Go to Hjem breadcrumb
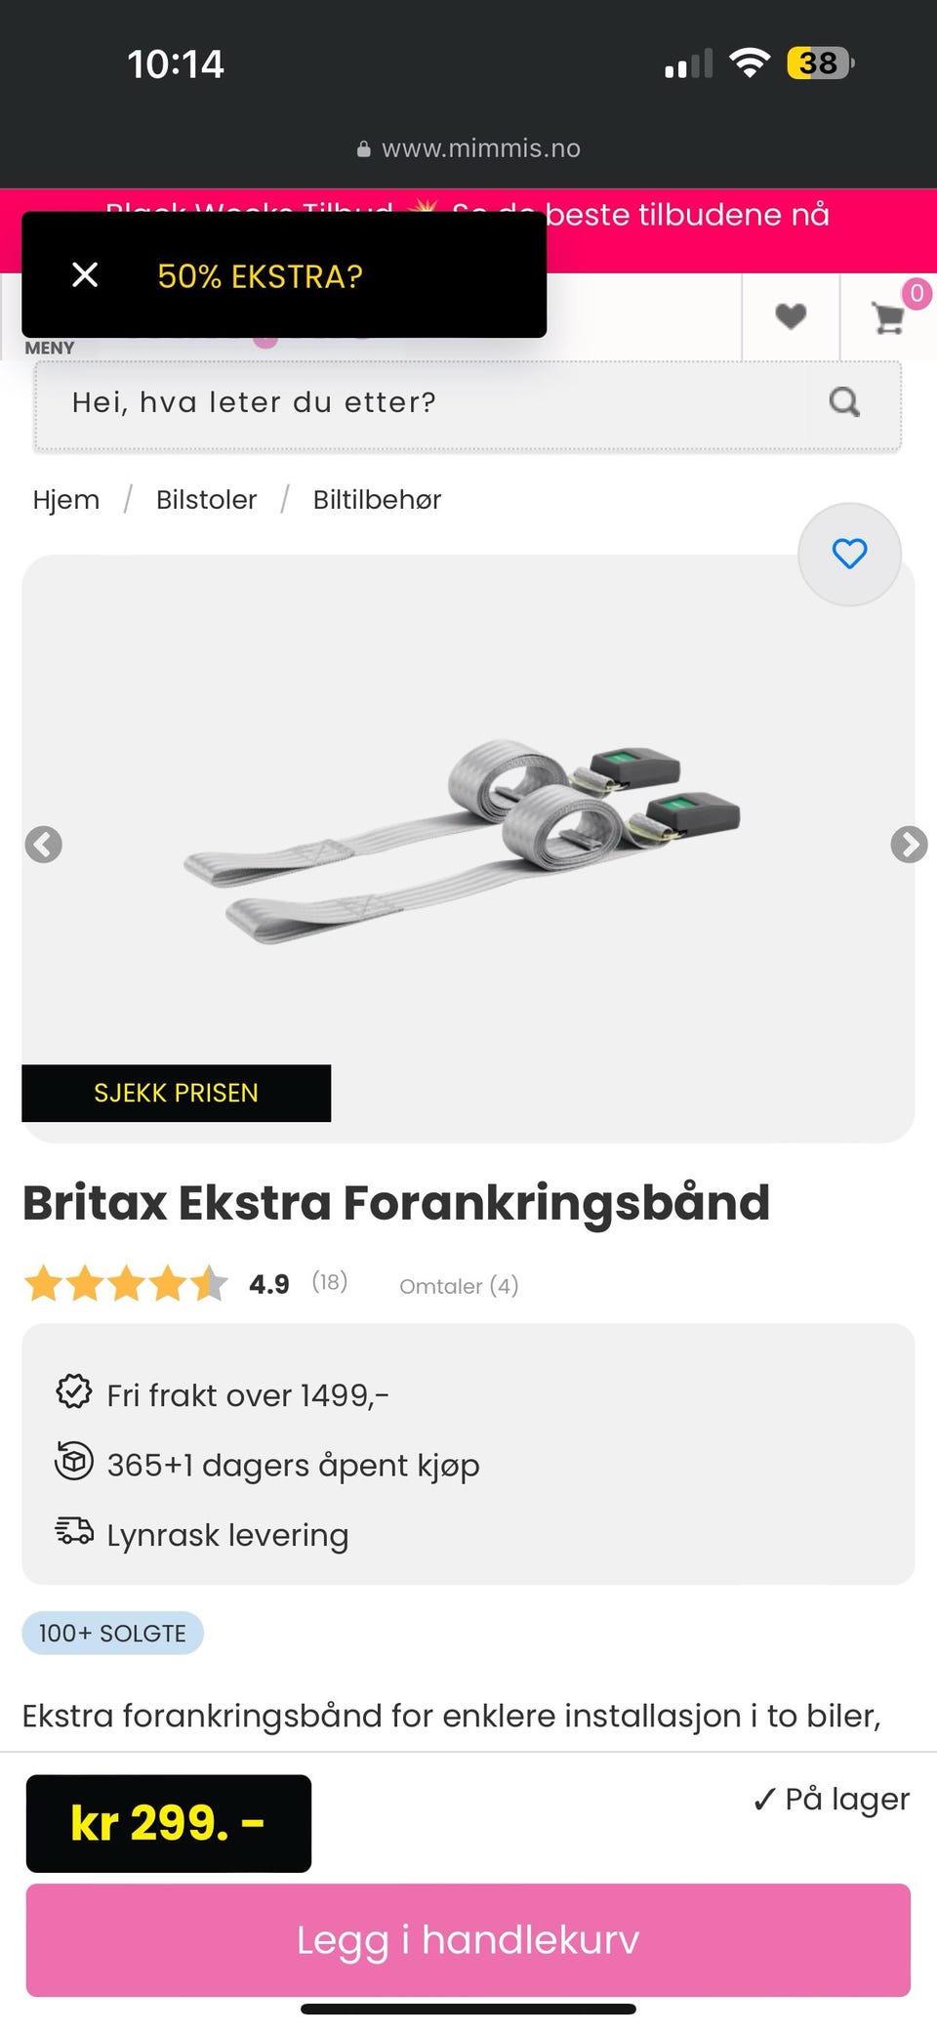937x2032 pixels. tap(66, 500)
